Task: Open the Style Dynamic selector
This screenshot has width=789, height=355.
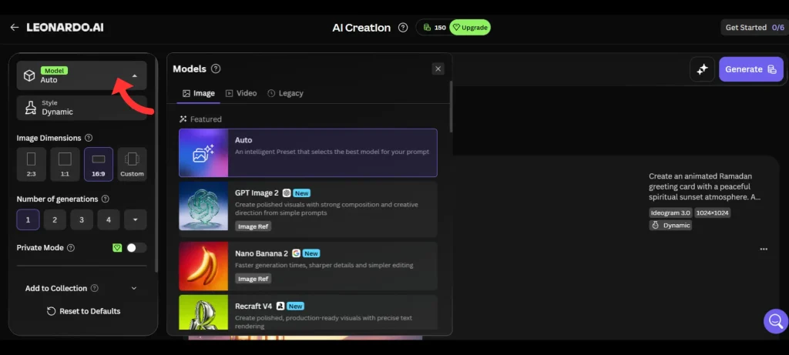Action: 82,108
